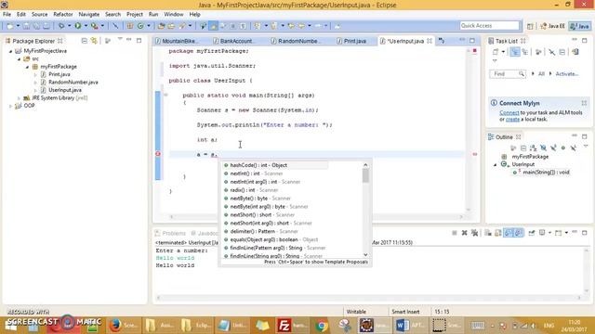Expand the JRE System Library node
The image size is (595, 334).
pyautogui.click(x=19, y=98)
